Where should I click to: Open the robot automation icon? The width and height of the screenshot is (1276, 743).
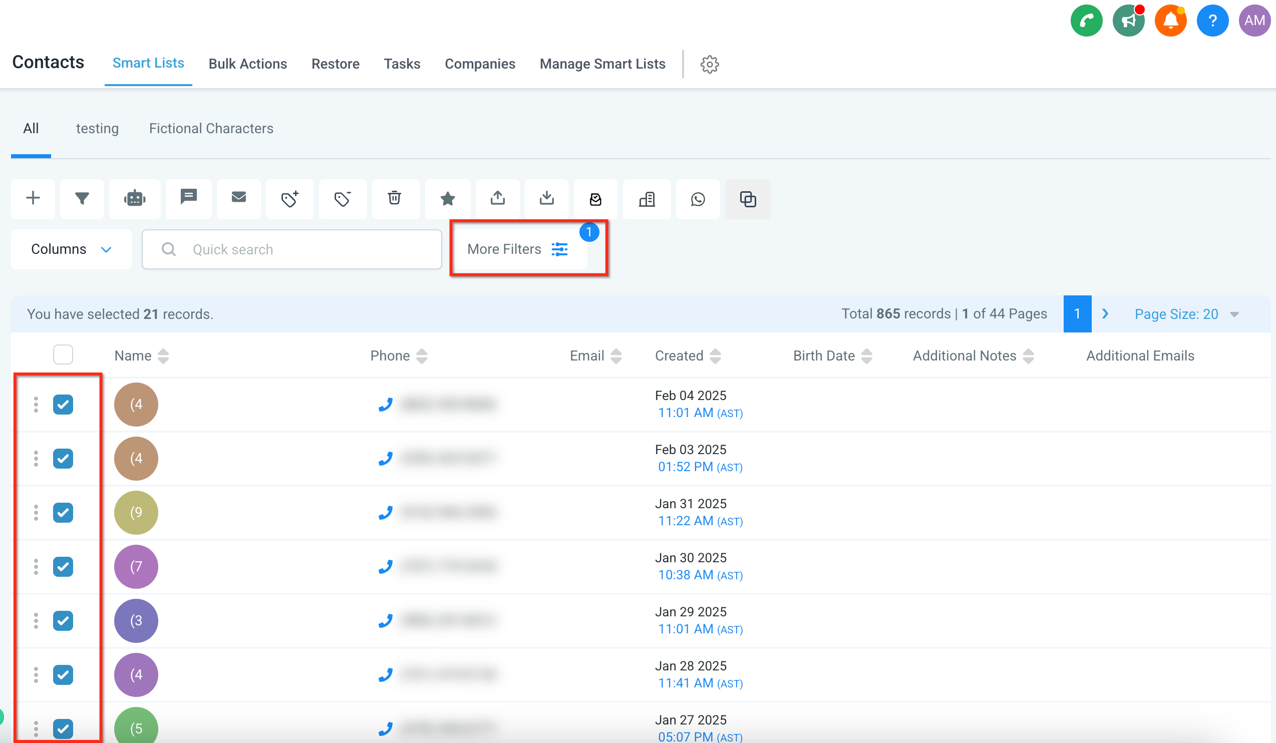click(x=135, y=198)
